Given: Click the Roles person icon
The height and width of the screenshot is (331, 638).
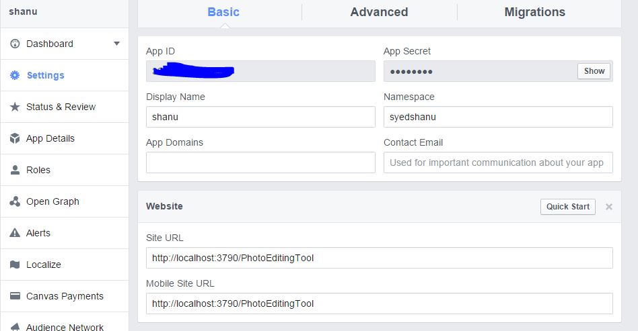Looking at the screenshot, I should [x=15, y=170].
